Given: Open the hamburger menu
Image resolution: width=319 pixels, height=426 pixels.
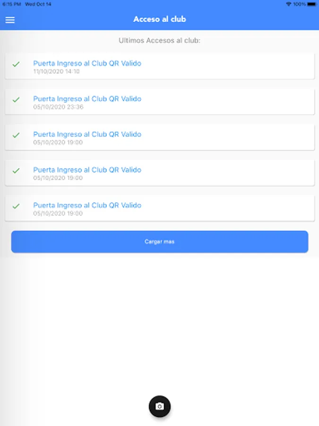Looking at the screenshot, I should click(x=10, y=20).
